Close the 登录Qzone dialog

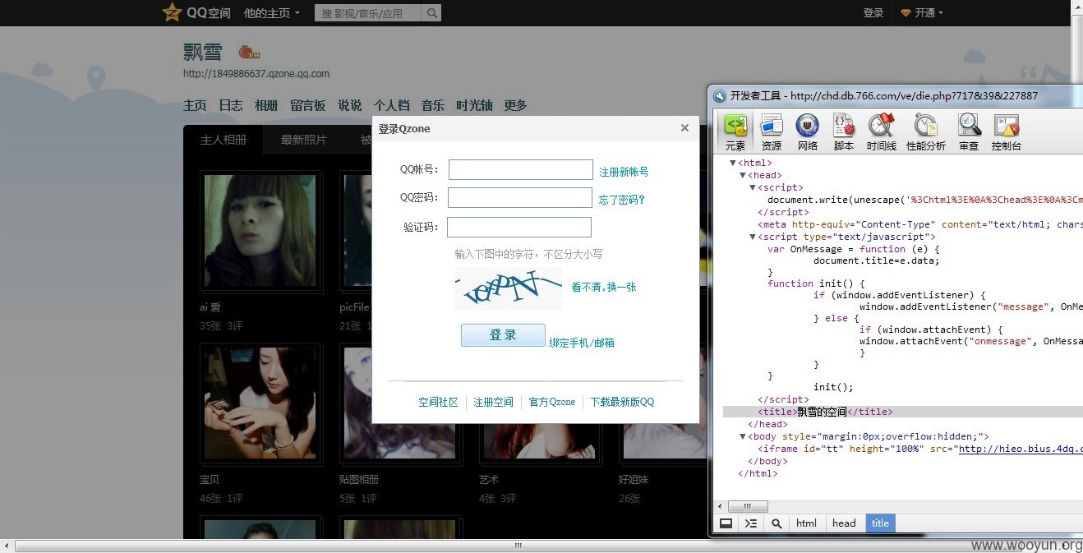[684, 127]
